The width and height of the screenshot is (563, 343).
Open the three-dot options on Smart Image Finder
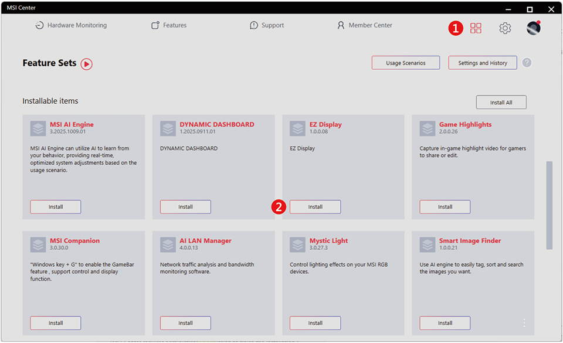524,322
